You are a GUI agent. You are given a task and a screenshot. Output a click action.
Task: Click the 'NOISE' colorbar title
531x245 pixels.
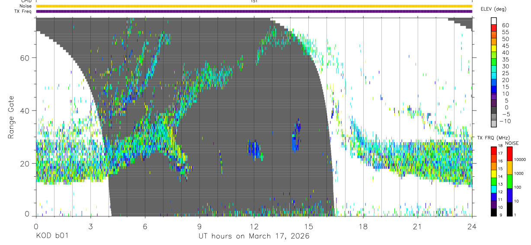click(512, 143)
